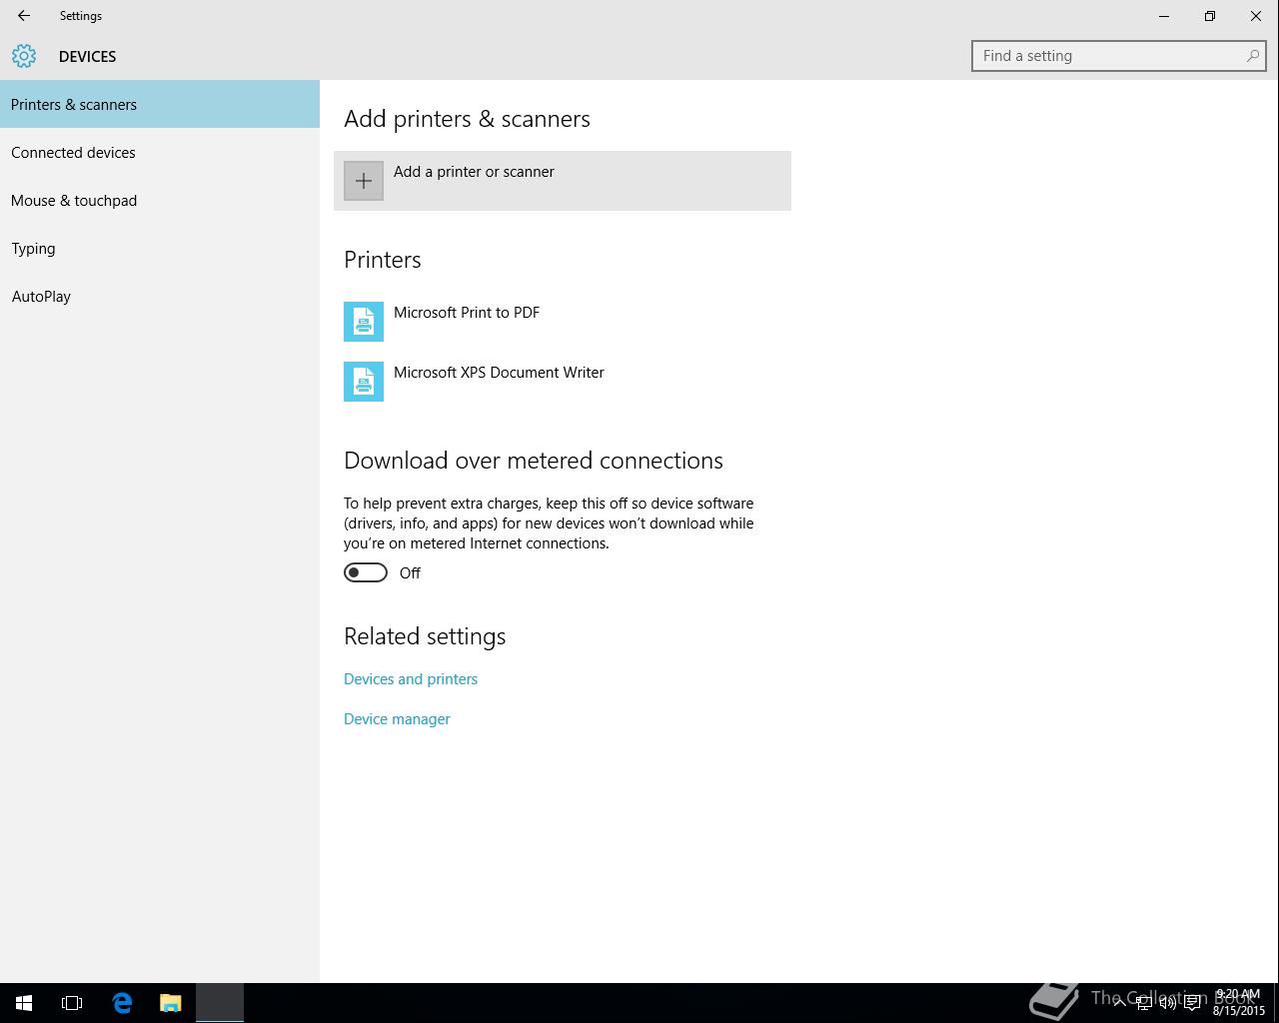Open the AutoPlay settings page
This screenshot has height=1023, width=1279.
tap(160, 296)
